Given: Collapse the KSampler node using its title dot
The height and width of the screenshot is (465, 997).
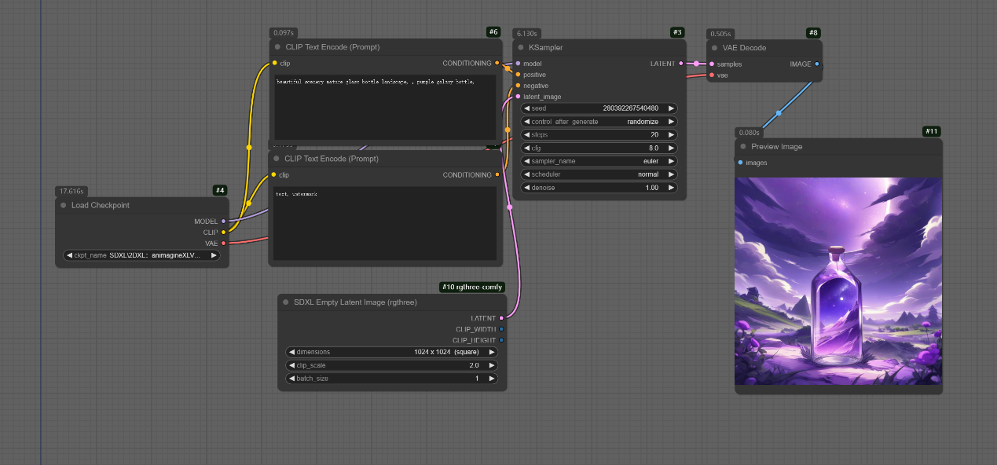Looking at the screenshot, I should (x=521, y=48).
